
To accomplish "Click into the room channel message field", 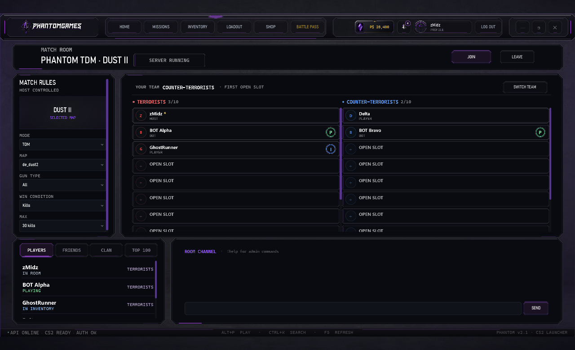I will (353, 308).
